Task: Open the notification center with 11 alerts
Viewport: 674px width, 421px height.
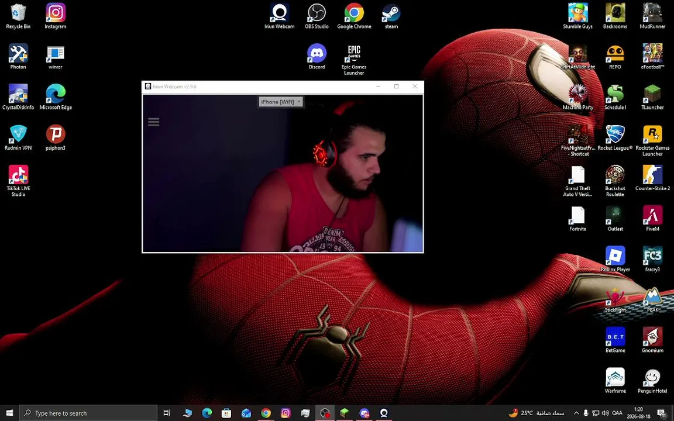Action: point(662,413)
